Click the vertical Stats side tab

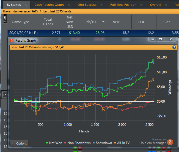[5, 19]
